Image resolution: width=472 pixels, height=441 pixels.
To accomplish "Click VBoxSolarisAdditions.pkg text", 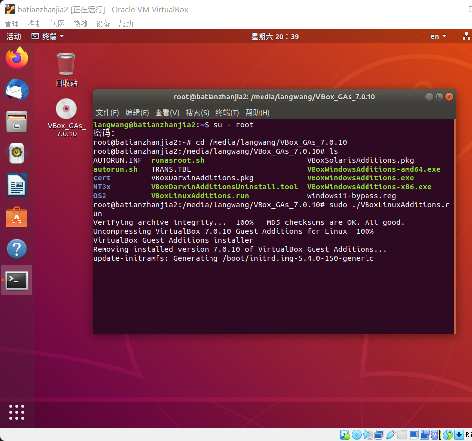I will 361,160.
